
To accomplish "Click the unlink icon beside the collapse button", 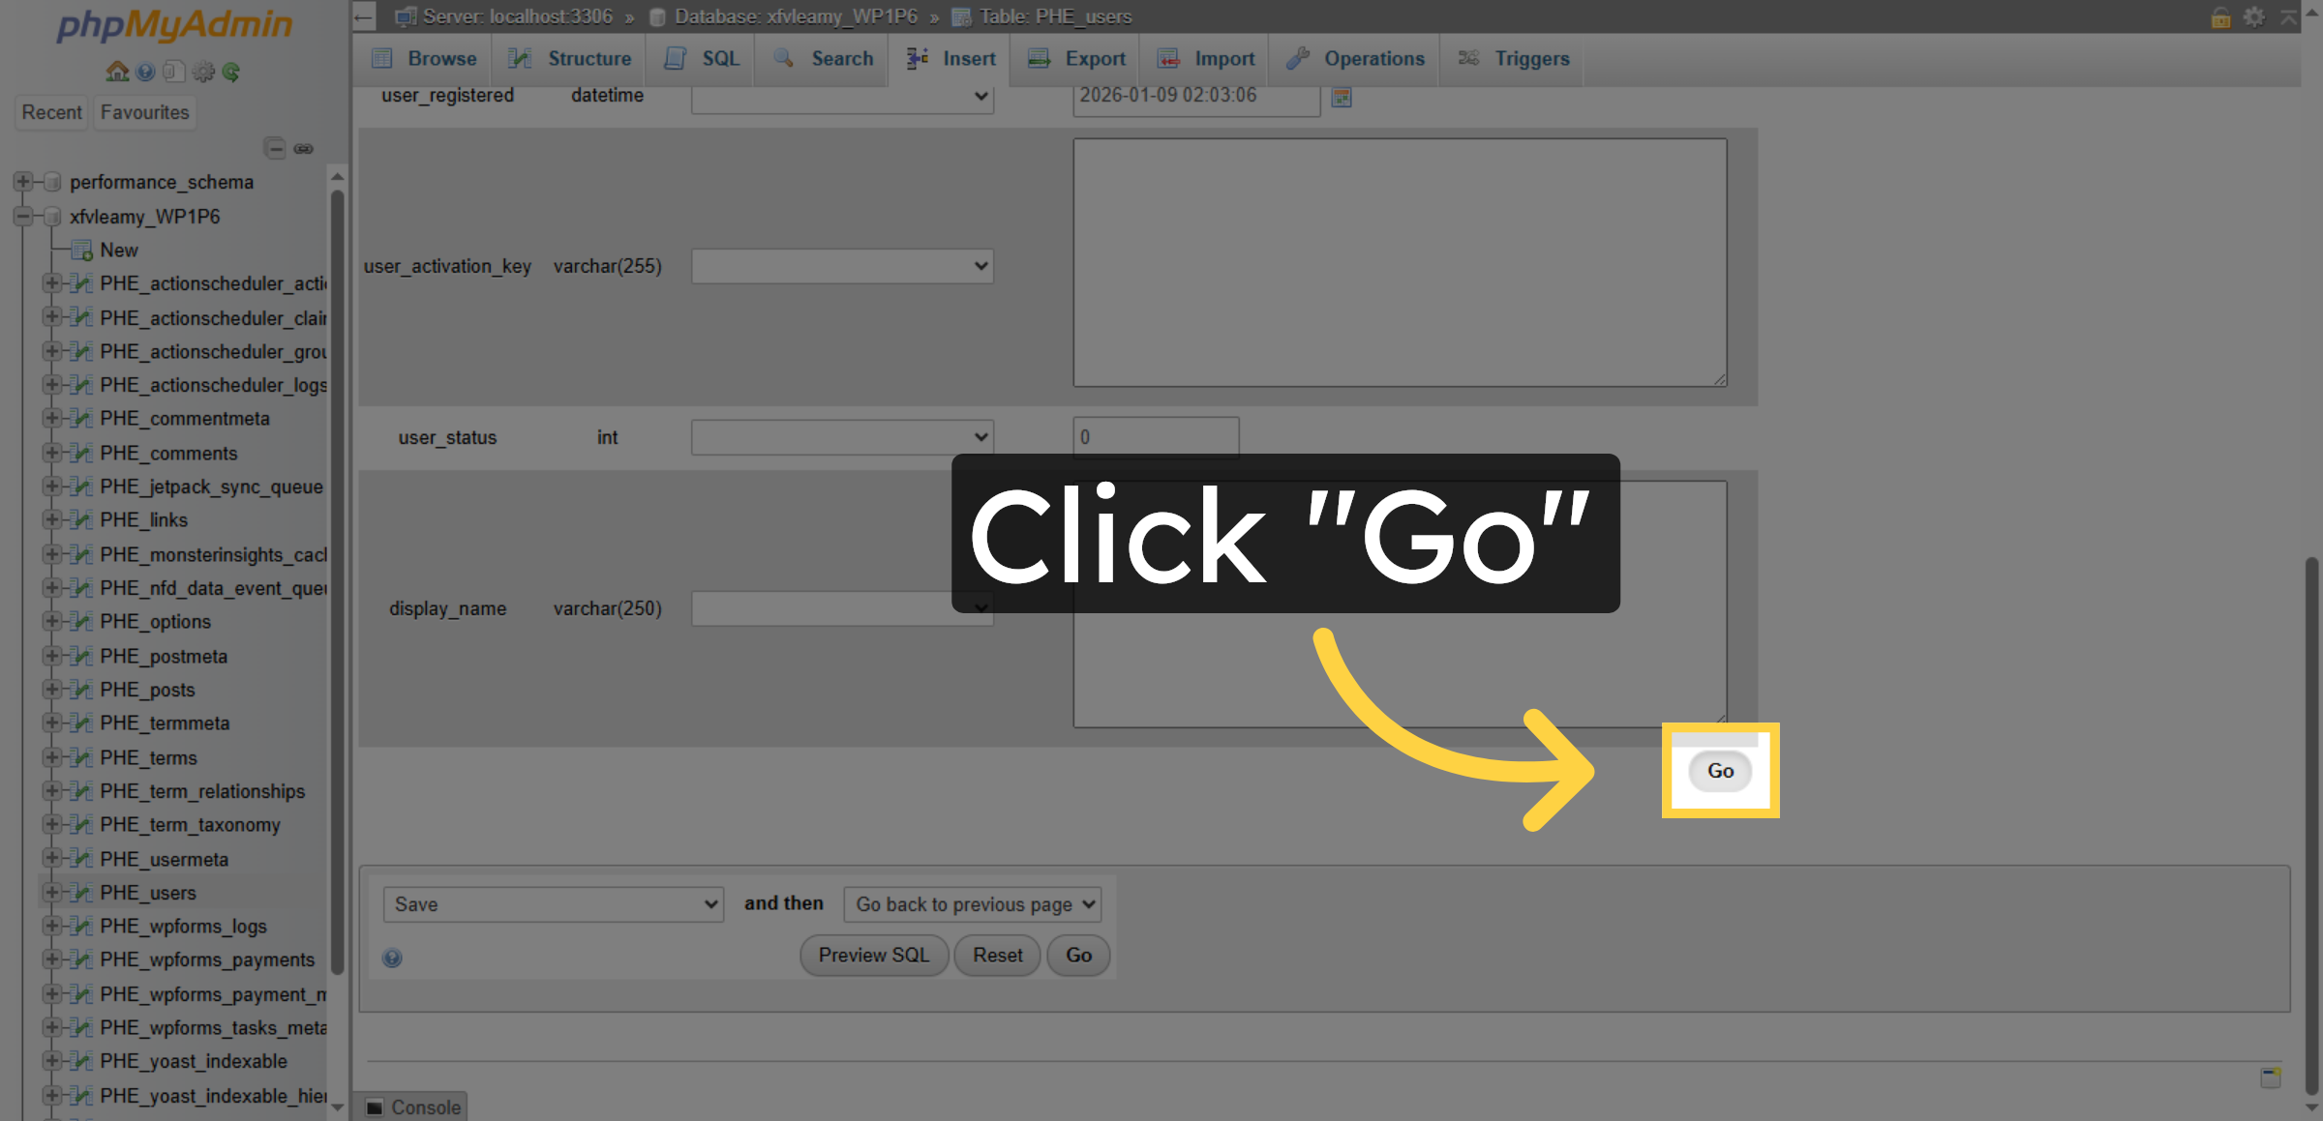I will click(305, 148).
